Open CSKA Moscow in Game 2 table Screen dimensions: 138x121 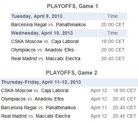[17, 90]
